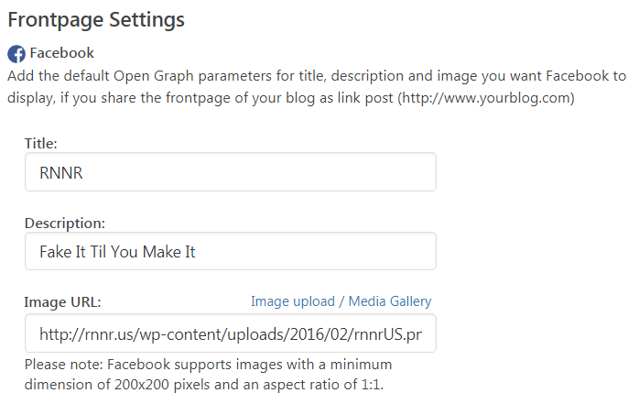Image resolution: width=639 pixels, height=415 pixels.
Task: Select the Facebook section label text
Action: (x=61, y=53)
